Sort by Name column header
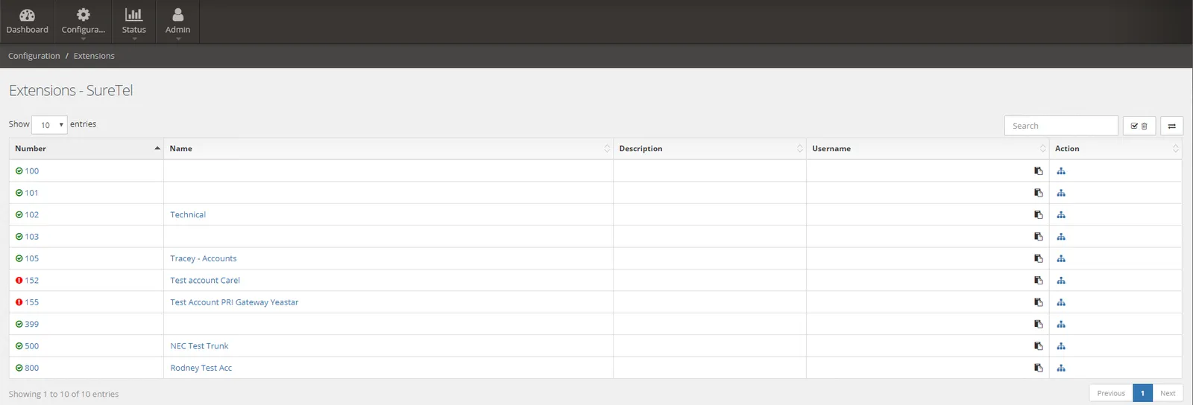 pyautogui.click(x=388, y=149)
